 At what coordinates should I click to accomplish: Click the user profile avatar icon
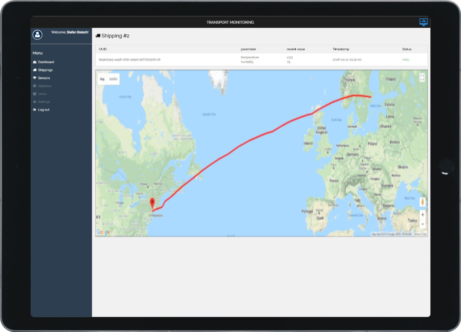click(x=38, y=35)
